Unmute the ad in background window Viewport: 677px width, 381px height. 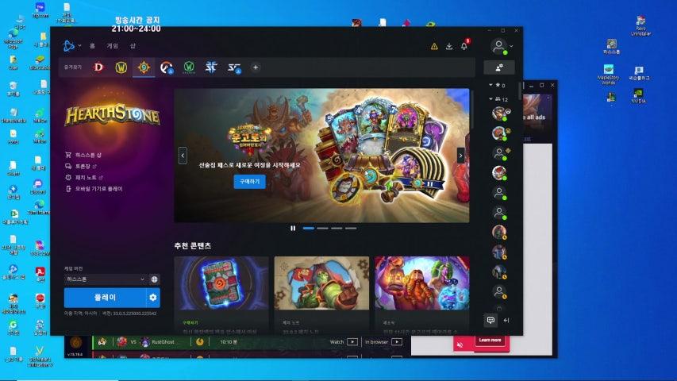click(460, 344)
